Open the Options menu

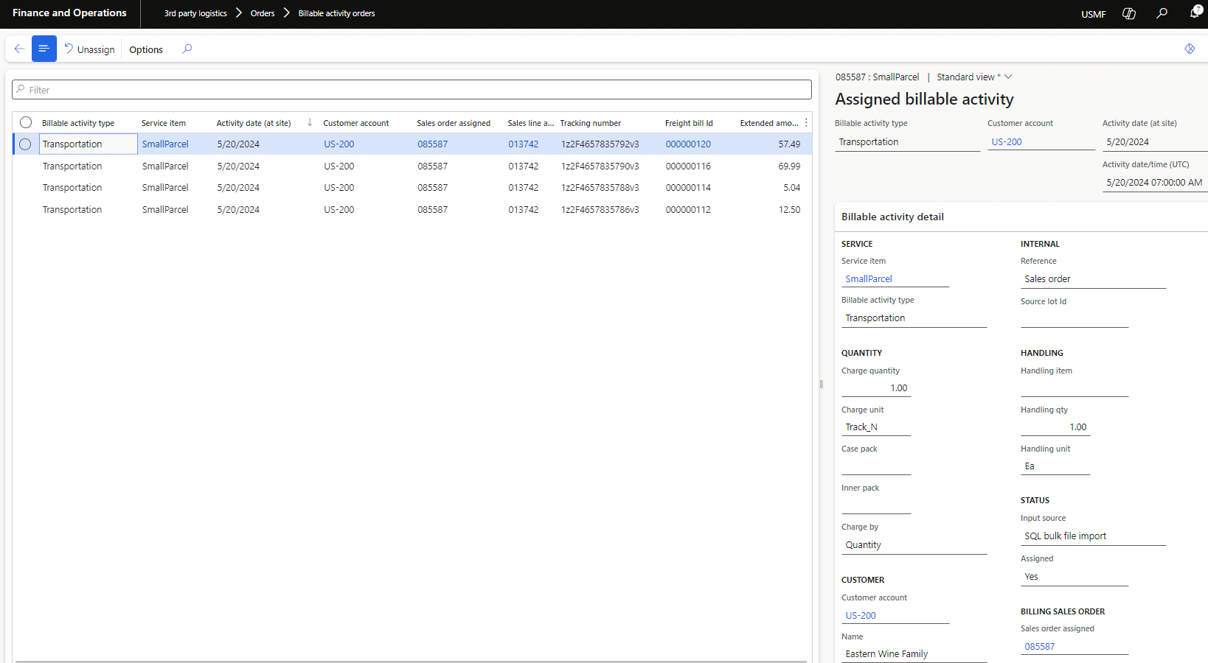click(x=146, y=49)
